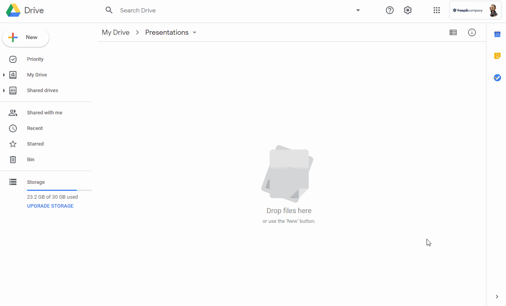Open the search options dropdown arrow

tap(358, 11)
